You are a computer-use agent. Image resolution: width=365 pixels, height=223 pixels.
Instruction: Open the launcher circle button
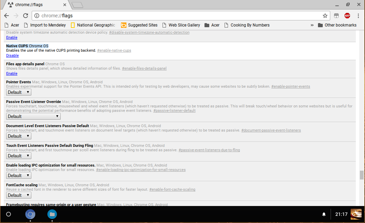[9, 214]
